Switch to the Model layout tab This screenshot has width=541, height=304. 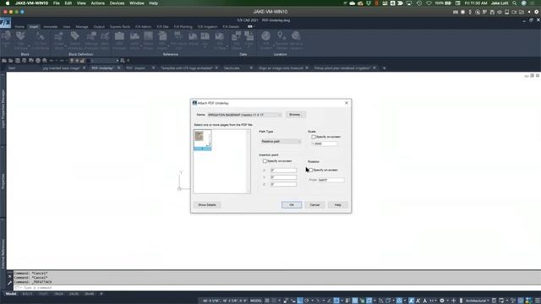click(x=11, y=294)
